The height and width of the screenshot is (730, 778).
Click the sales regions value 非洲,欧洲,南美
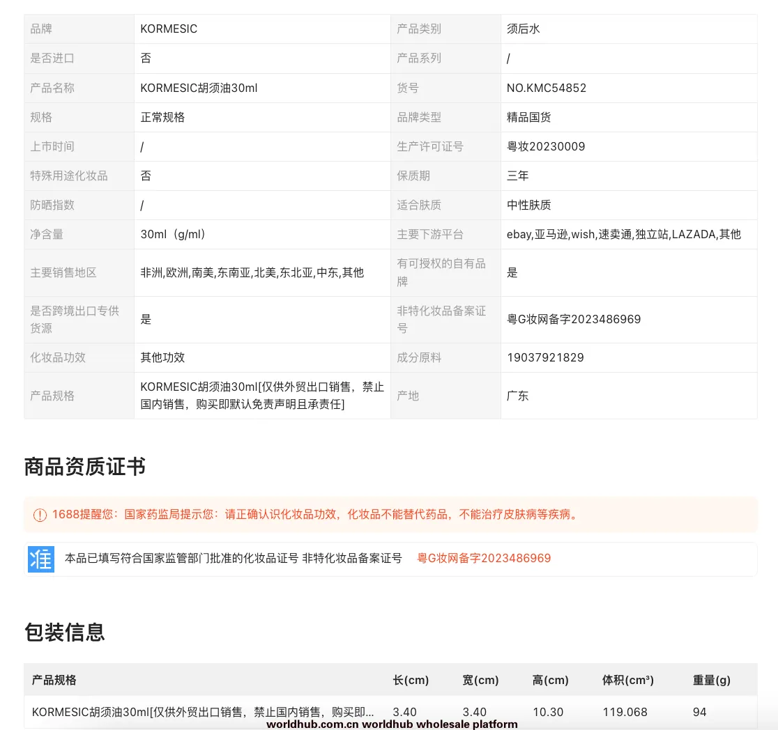(x=252, y=272)
